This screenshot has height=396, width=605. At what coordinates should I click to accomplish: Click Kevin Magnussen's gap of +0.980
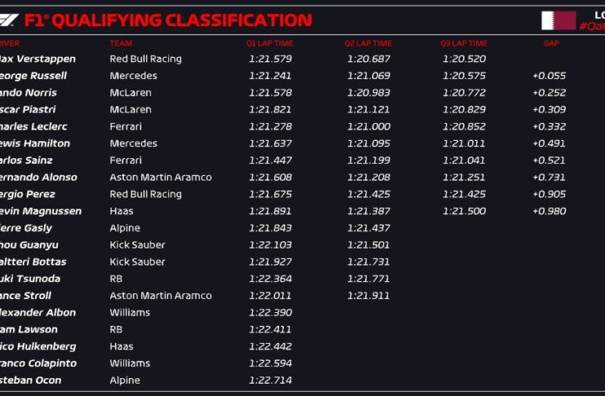(x=549, y=211)
